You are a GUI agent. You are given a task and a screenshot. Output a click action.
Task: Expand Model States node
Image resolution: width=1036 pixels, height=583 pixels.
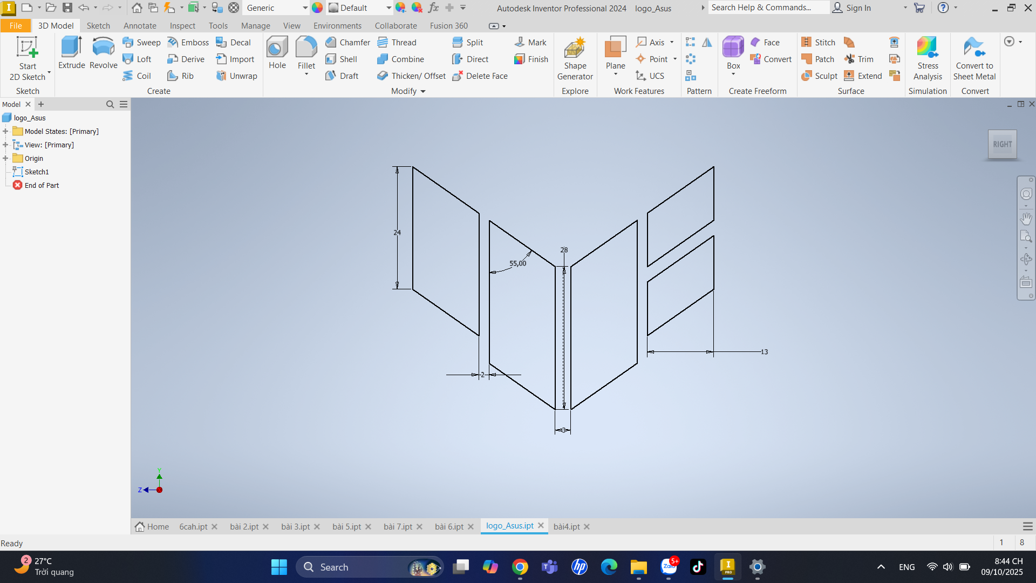click(5, 131)
